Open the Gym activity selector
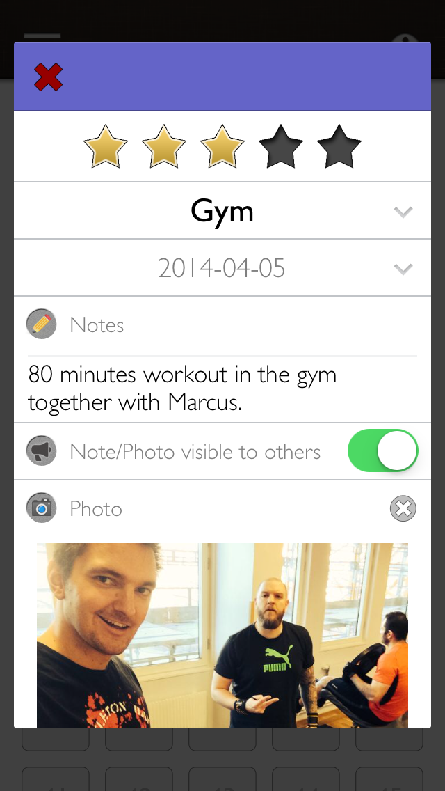Image resolution: width=445 pixels, height=791 pixels. point(222,210)
